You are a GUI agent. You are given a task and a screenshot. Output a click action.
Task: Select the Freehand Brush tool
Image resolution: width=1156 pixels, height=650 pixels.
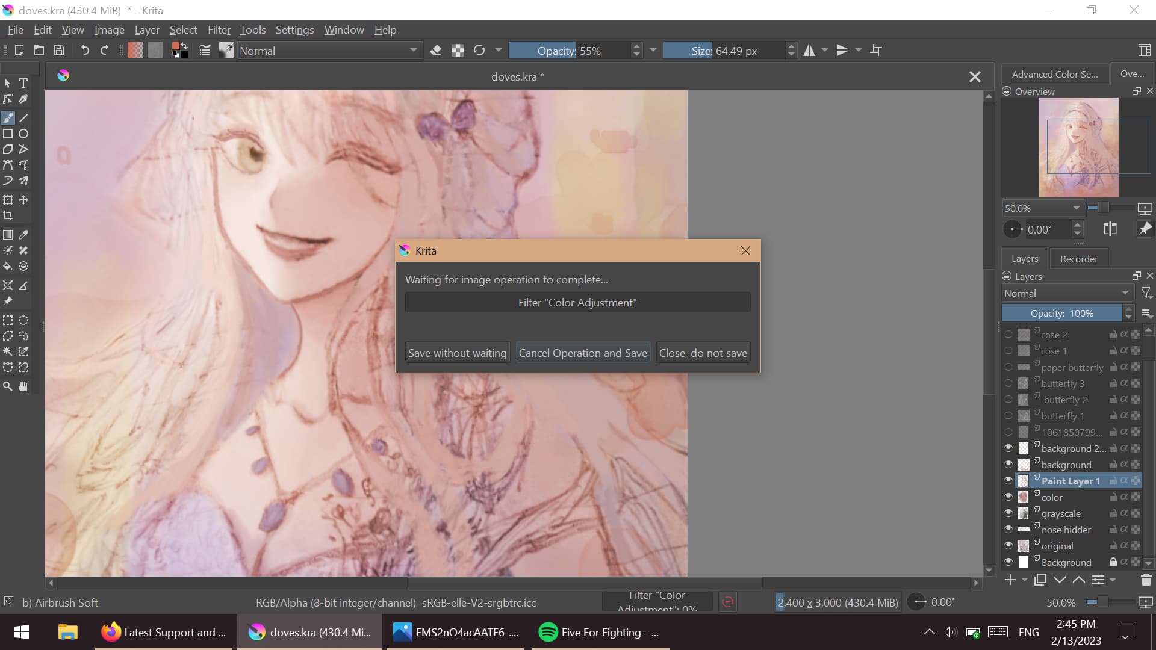[x=8, y=118]
